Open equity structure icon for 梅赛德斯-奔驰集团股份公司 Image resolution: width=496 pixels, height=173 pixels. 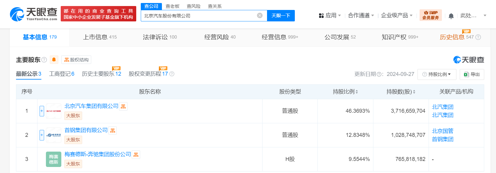(136, 155)
